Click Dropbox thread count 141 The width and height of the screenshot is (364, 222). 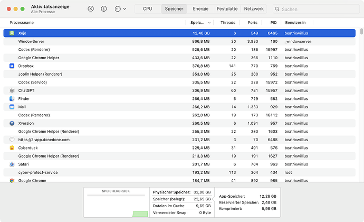[x=232, y=66]
